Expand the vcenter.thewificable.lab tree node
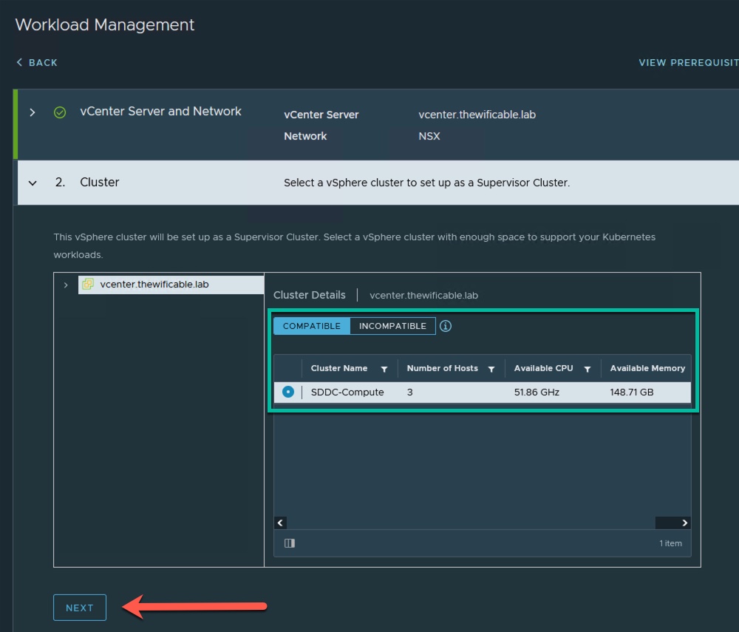This screenshot has width=739, height=632. (x=66, y=285)
